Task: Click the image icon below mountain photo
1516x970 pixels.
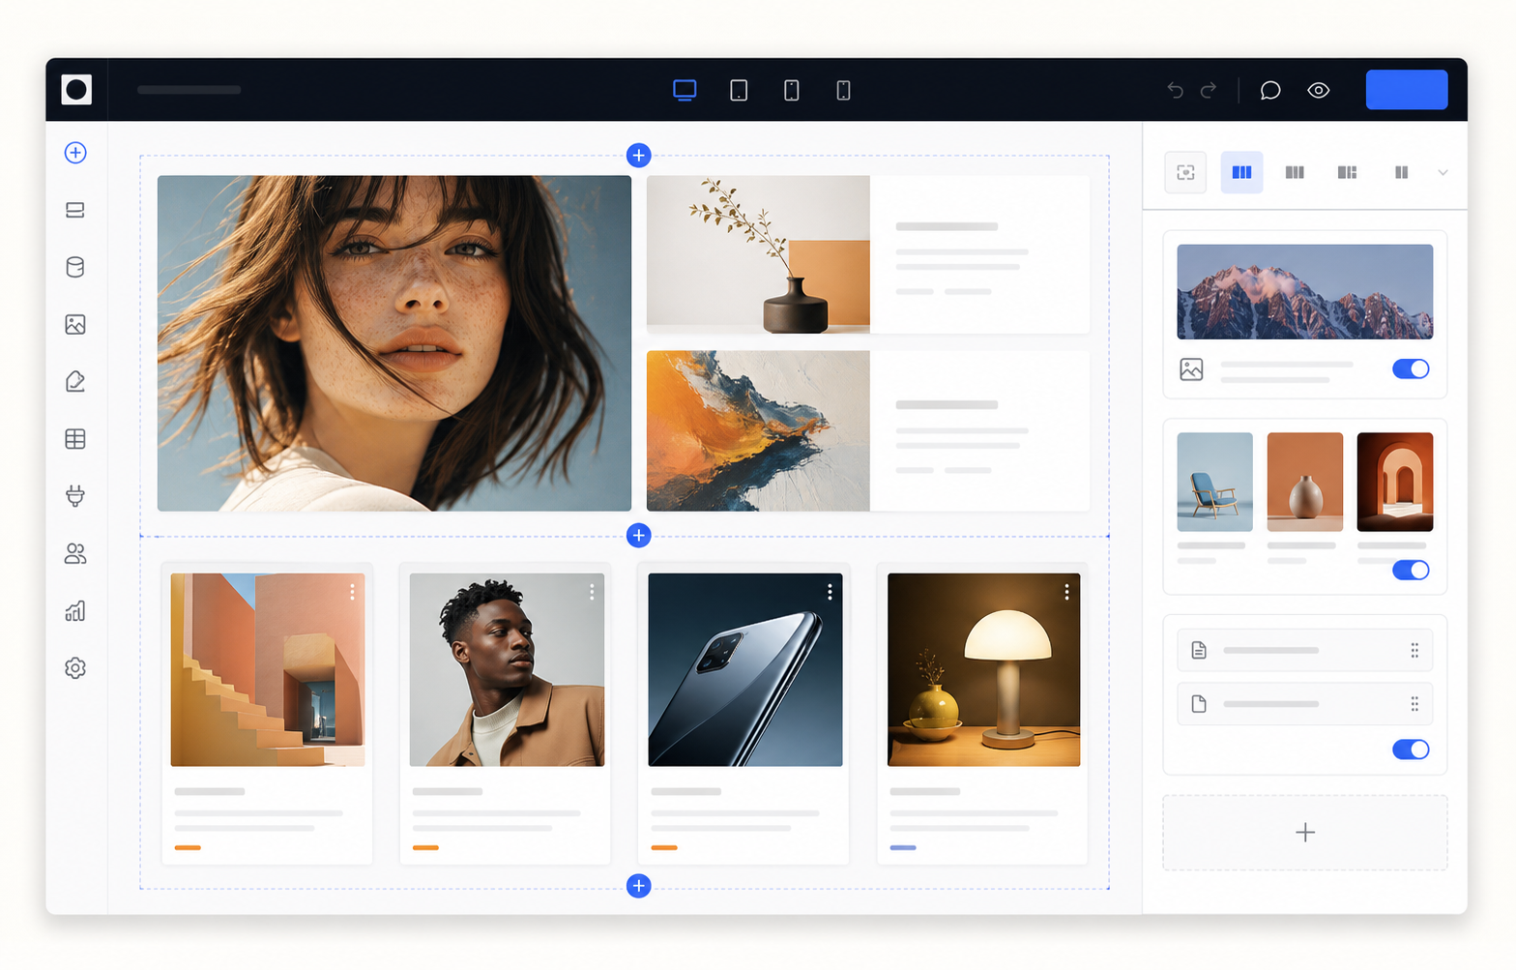Action: pos(1191,369)
